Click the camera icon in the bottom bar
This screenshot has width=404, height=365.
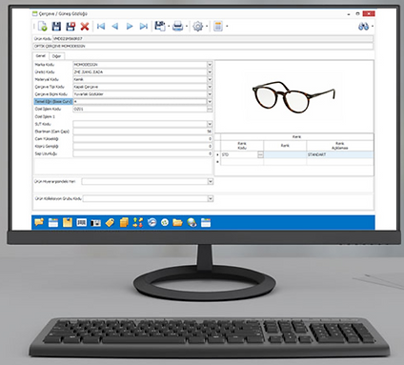[x=95, y=223]
